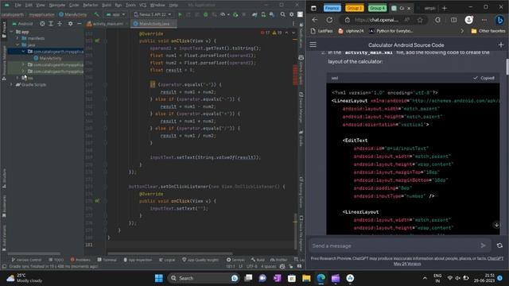Click Collapse All icon in Project panel
Viewport: 509px width, 286px height.
pyautogui.click(x=60, y=24)
